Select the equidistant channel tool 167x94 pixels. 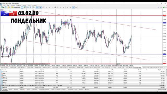55,8
